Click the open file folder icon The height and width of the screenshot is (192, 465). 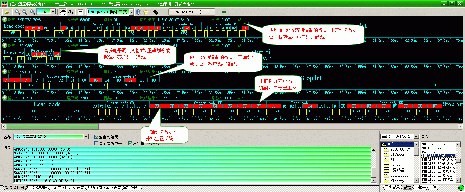(7, 12)
